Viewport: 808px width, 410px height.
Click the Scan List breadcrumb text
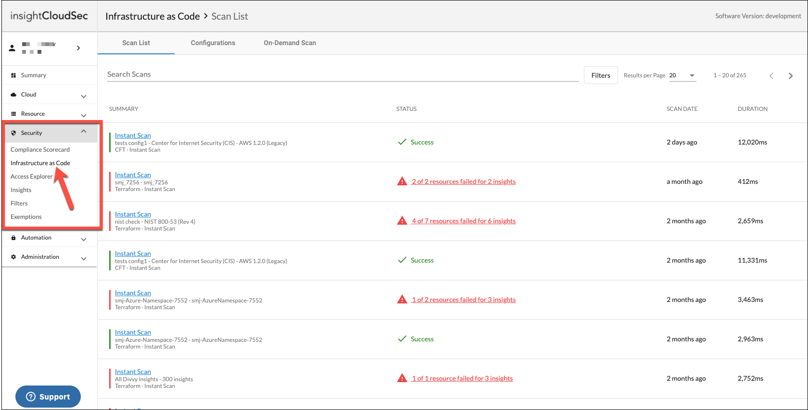(230, 16)
